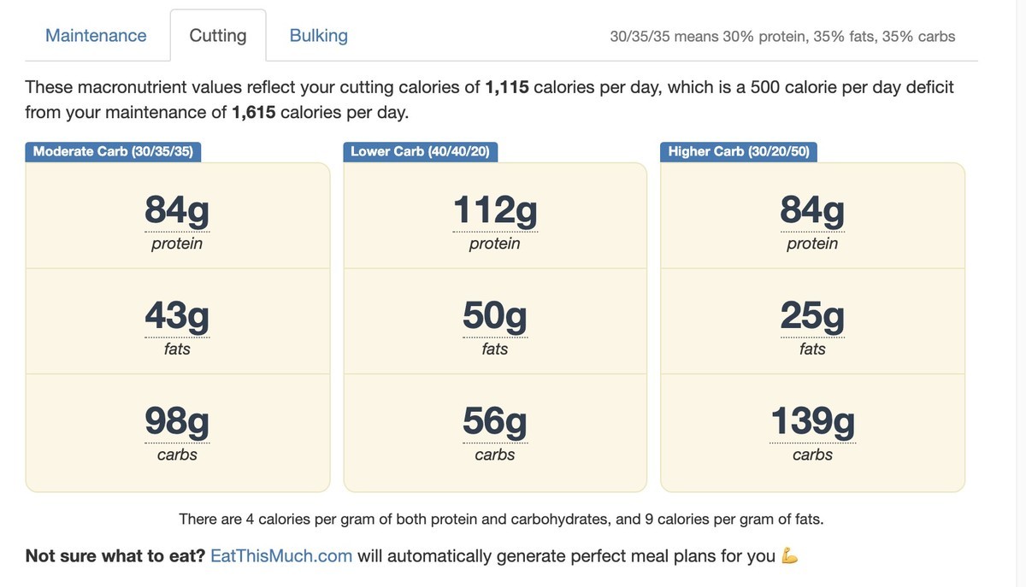Click the 50g fats value
Image resolution: width=1026 pixels, height=587 pixels.
click(495, 316)
